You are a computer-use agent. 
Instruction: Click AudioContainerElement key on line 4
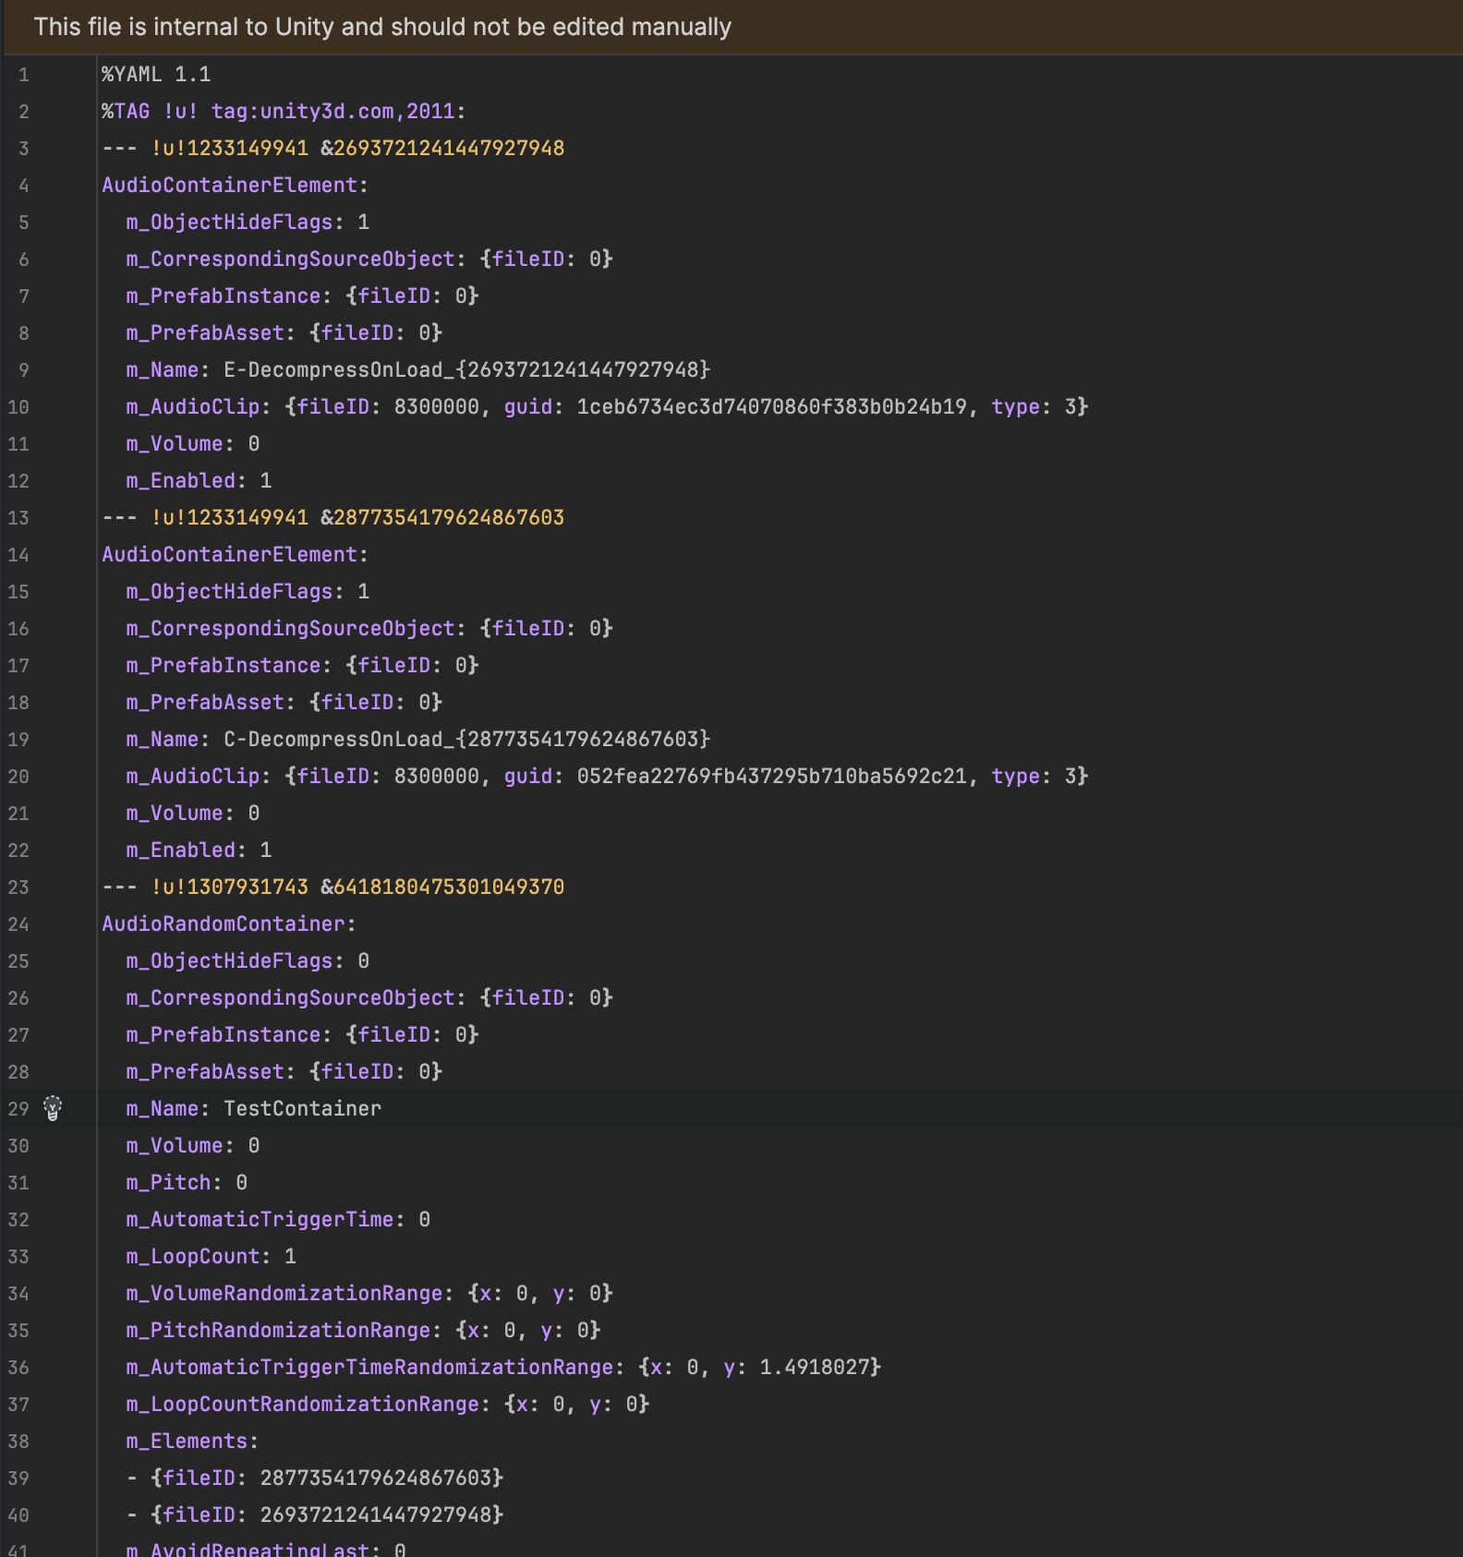[x=229, y=186]
